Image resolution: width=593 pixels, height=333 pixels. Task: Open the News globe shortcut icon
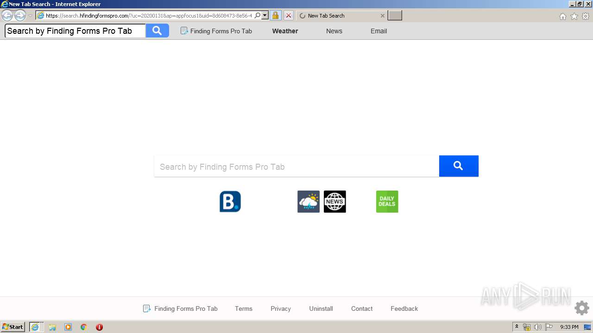335,202
